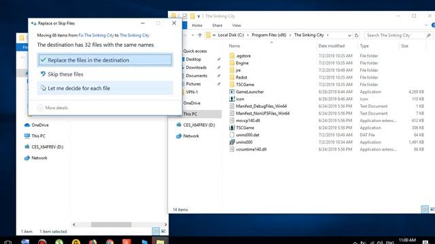Select Program Files (x86) in breadcrumb
435x244 pixels.
(x=269, y=35)
